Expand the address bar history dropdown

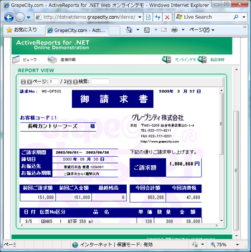140,17
